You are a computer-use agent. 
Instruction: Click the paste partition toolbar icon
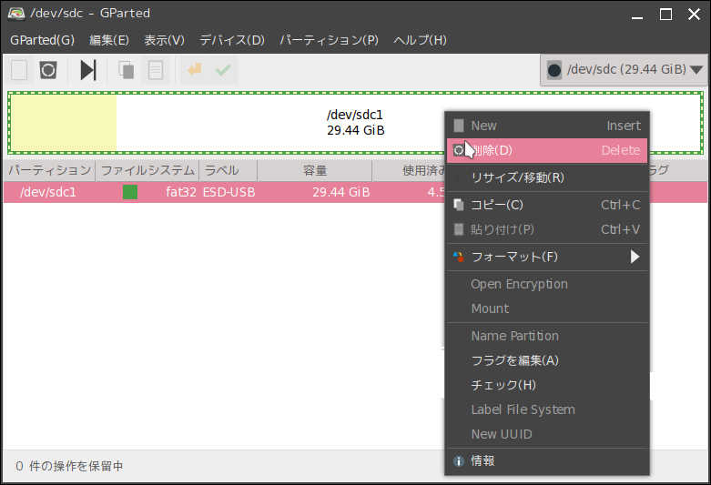[156, 70]
